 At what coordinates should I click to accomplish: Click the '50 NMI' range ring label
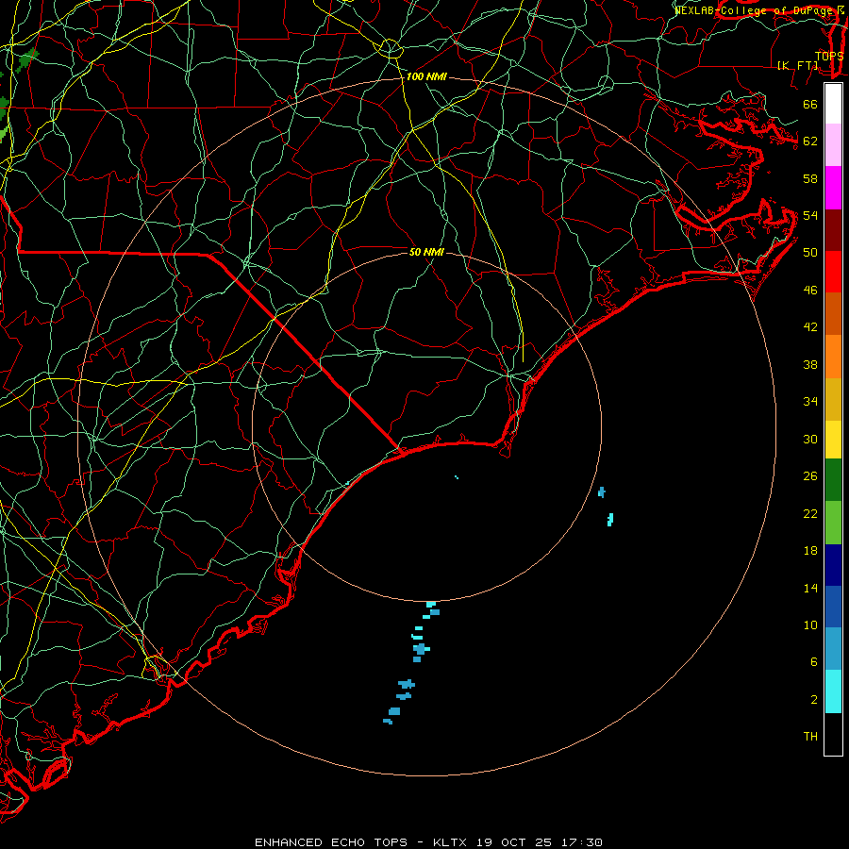coord(426,252)
